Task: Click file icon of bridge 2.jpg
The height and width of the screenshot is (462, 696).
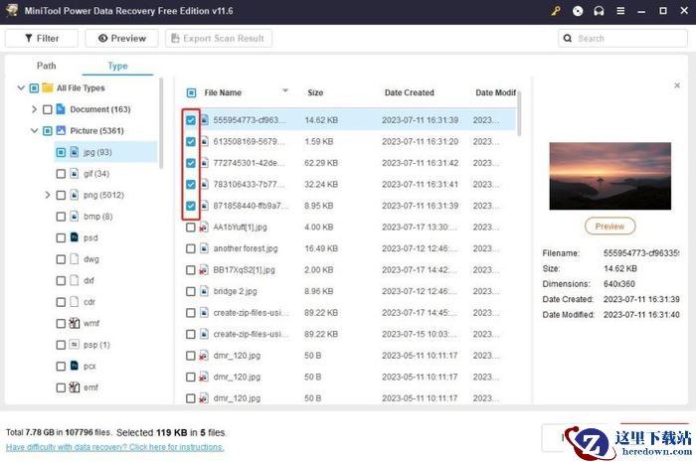Action: point(203,291)
